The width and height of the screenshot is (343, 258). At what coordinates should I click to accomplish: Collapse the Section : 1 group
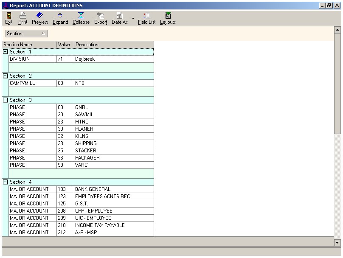point(6,52)
